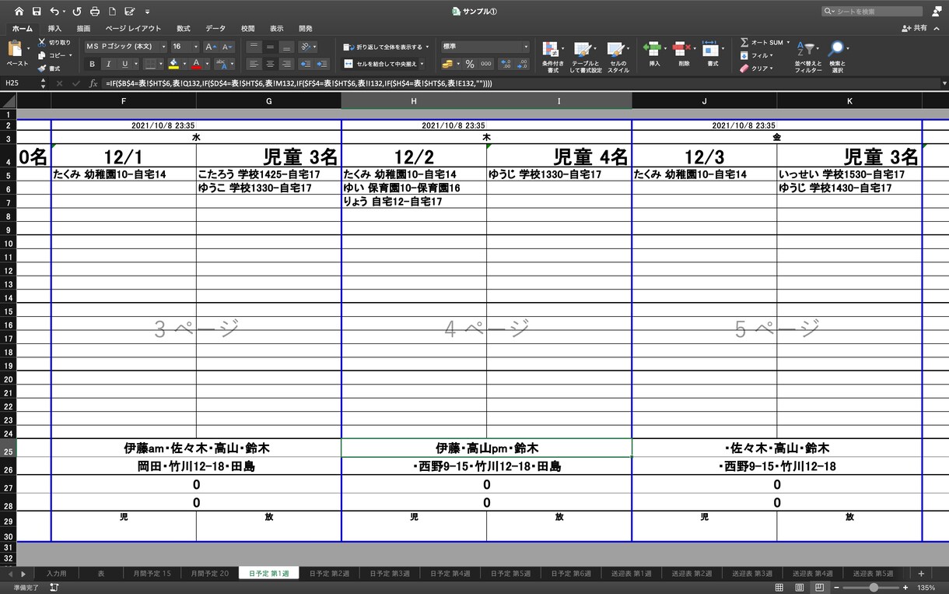Toggle top vertical alignment

[x=254, y=47]
